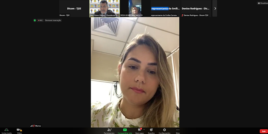Click the representante da Emília Correia tile
Viewport: 268px width, 134px height.
(165, 8)
